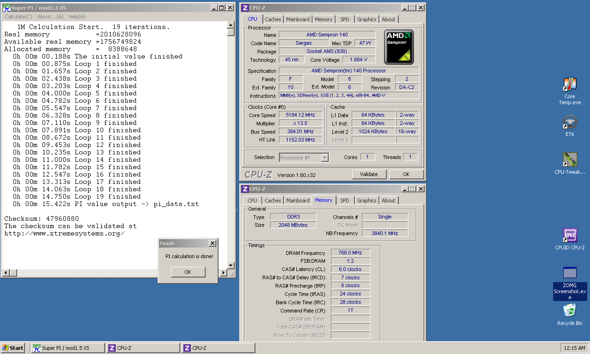The width and height of the screenshot is (590, 354).
Task: Click processor name AMD Sempron 140
Action: (327, 35)
